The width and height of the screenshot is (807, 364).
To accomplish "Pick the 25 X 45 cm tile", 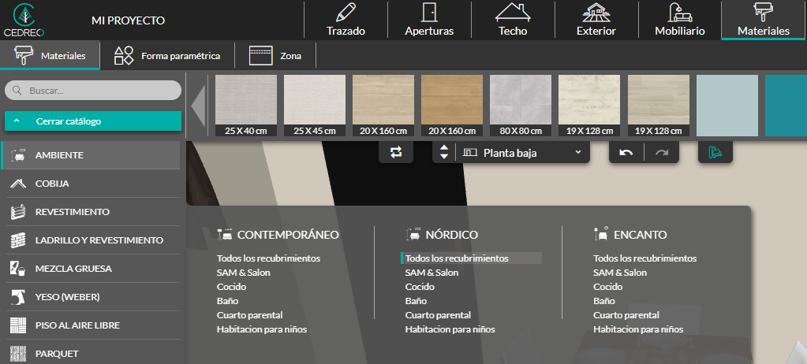I will pyautogui.click(x=315, y=106).
